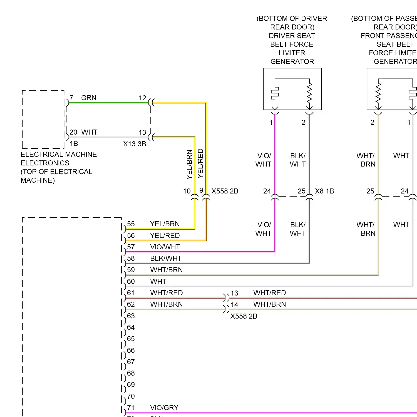The width and height of the screenshot is (417, 417).
Task: Click pin number 64
Action: pyautogui.click(x=131, y=327)
